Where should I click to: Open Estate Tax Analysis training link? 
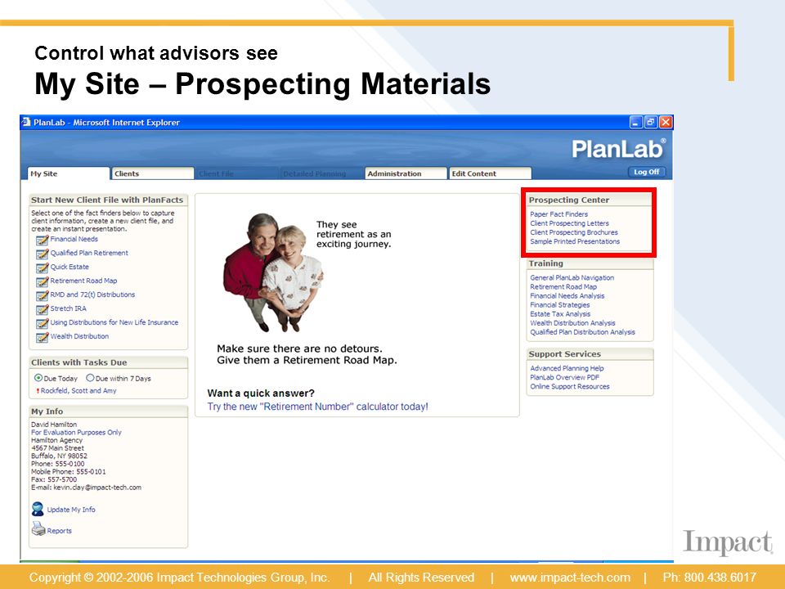(x=560, y=314)
